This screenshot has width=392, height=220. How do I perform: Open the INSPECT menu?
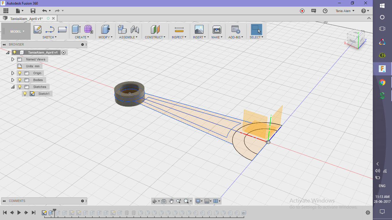pos(179,37)
